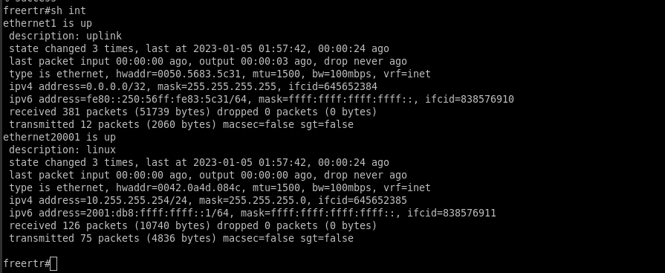The height and width of the screenshot is (273, 665).
Task: Select the 'ethernet20001 is up' line
Action: pyautogui.click(x=59, y=137)
